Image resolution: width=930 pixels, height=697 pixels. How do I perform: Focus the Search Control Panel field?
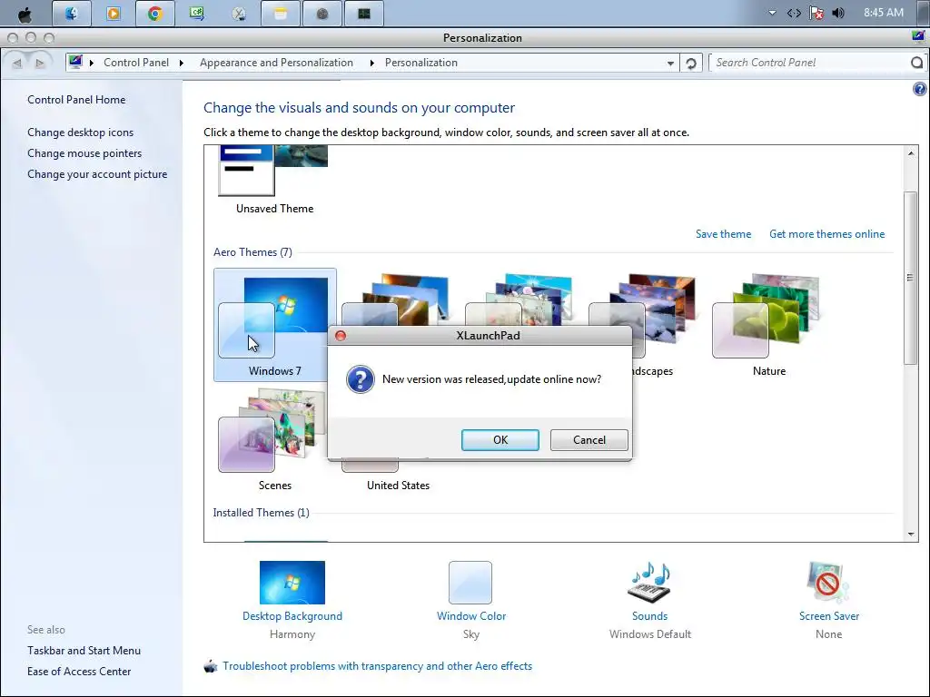pos(809,63)
